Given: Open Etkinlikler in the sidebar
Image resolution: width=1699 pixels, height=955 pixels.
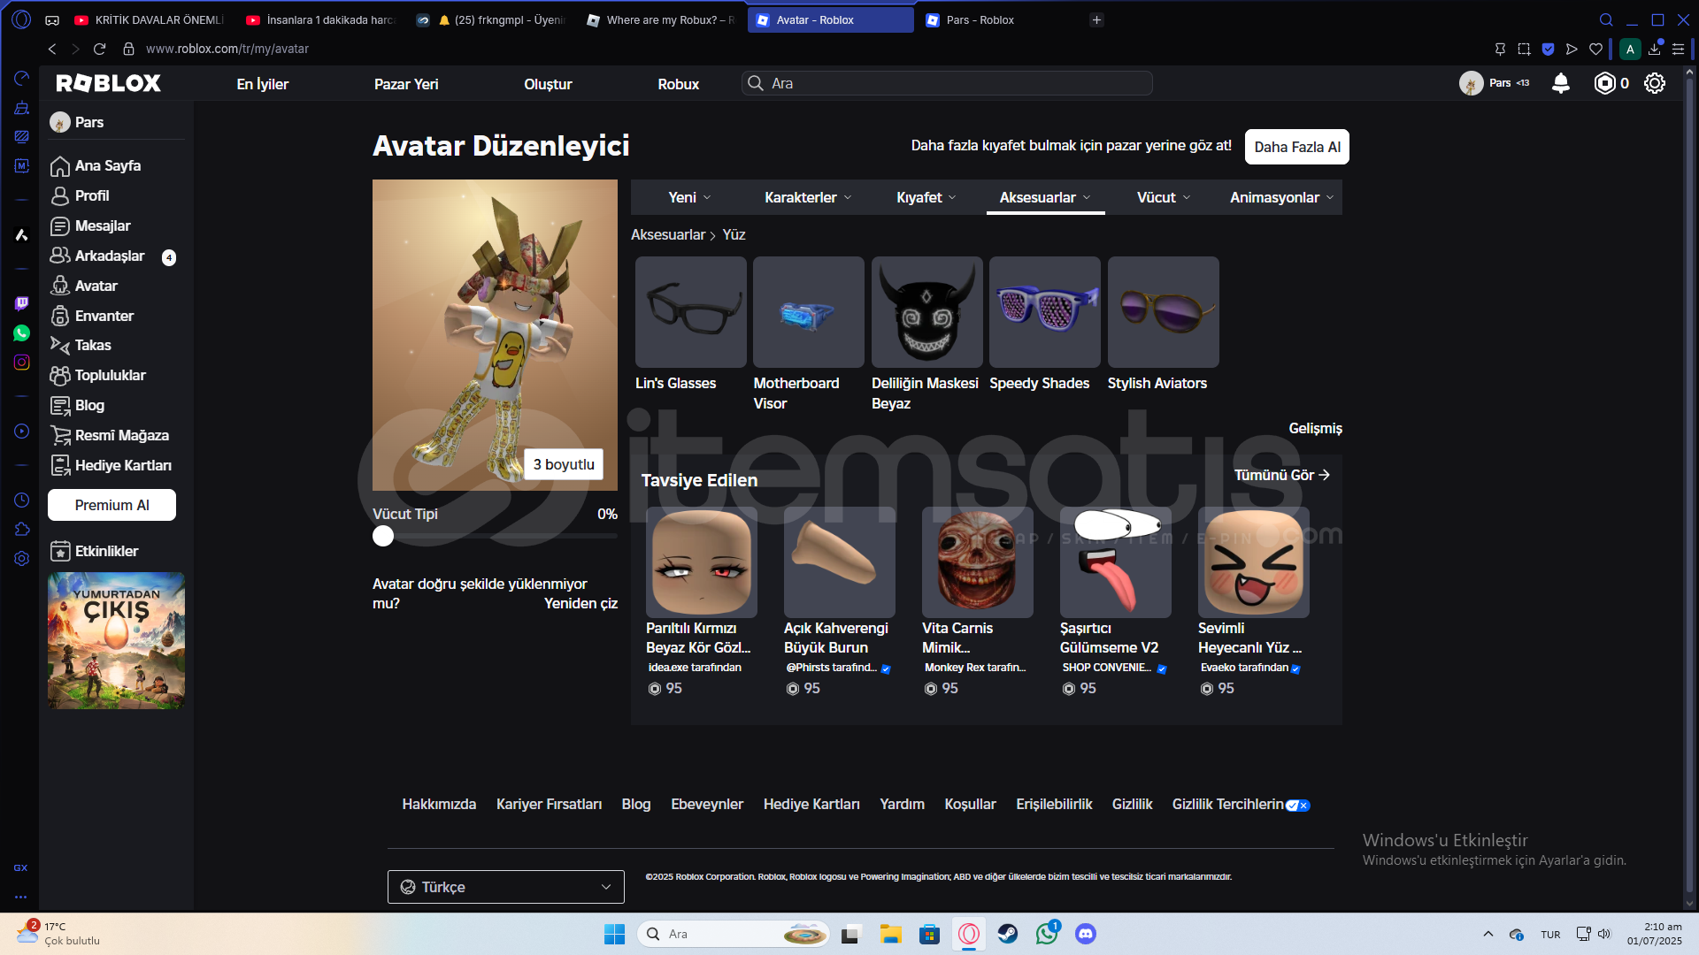Looking at the screenshot, I should pyautogui.click(x=106, y=551).
